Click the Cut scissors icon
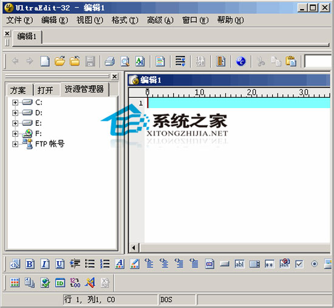This screenshot has height=308, width=334. point(261,61)
